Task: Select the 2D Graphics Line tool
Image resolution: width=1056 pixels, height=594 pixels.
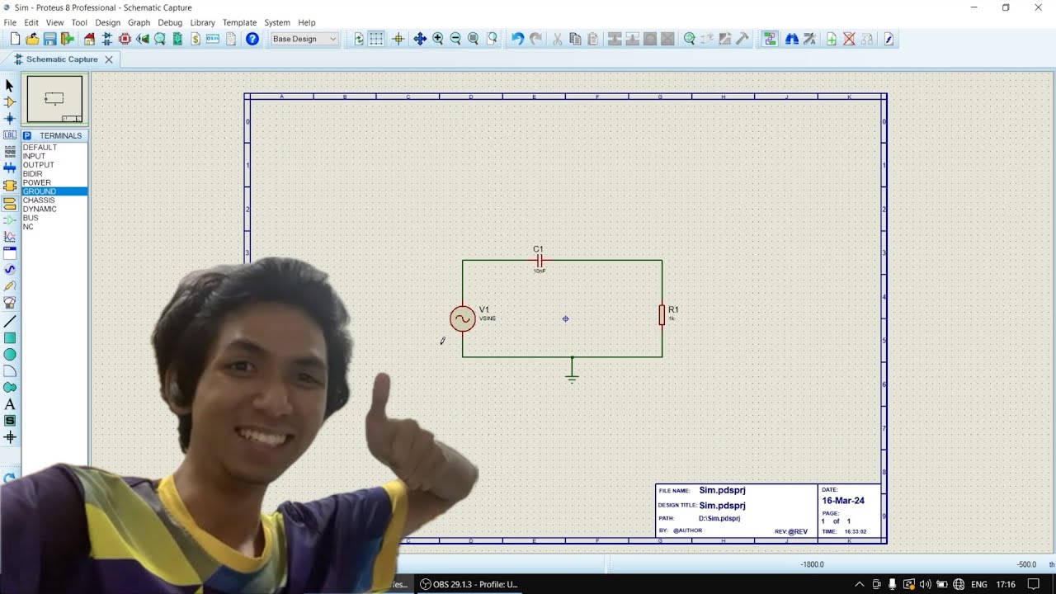Action: click(x=10, y=321)
